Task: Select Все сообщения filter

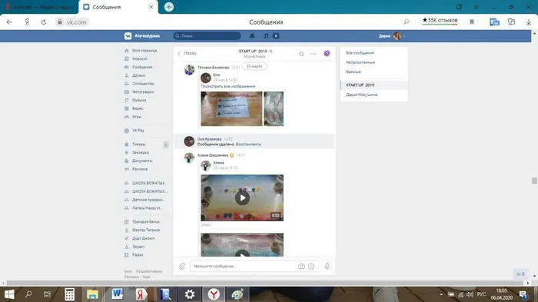Action: (360, 53)
